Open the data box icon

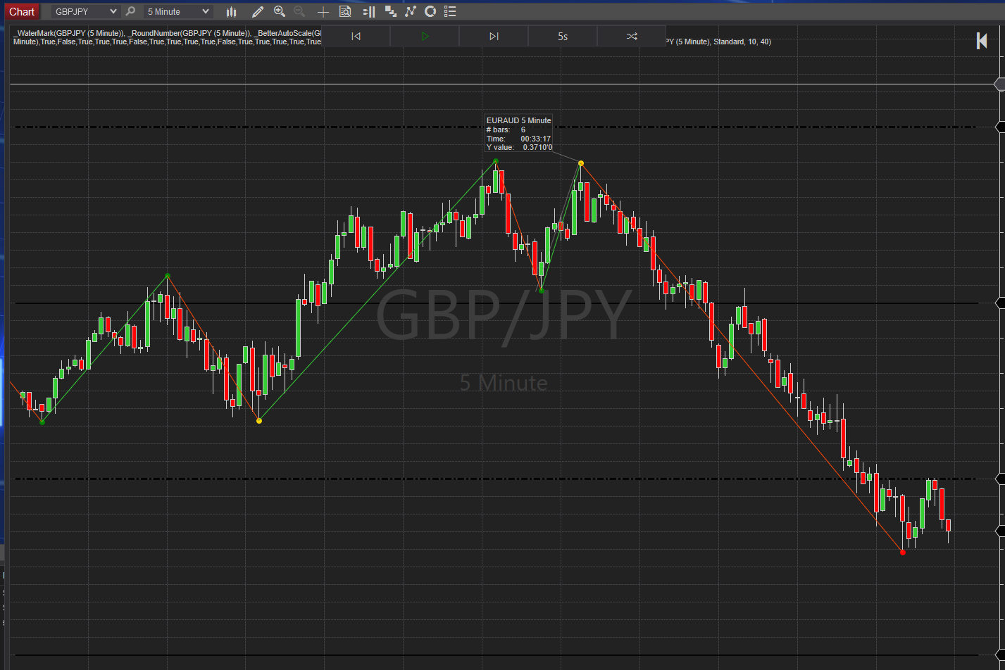coord(345,11)
